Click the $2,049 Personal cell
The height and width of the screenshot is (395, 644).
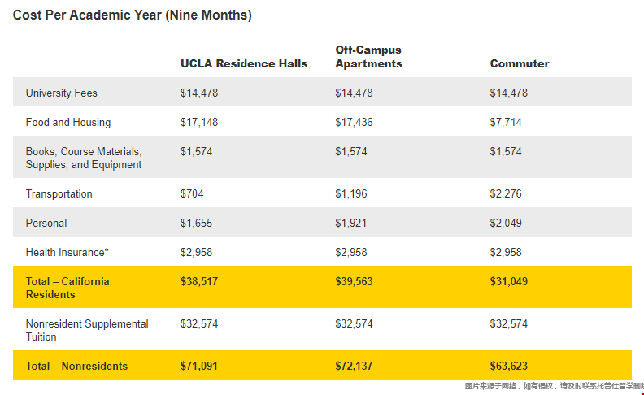coord(506,223)
